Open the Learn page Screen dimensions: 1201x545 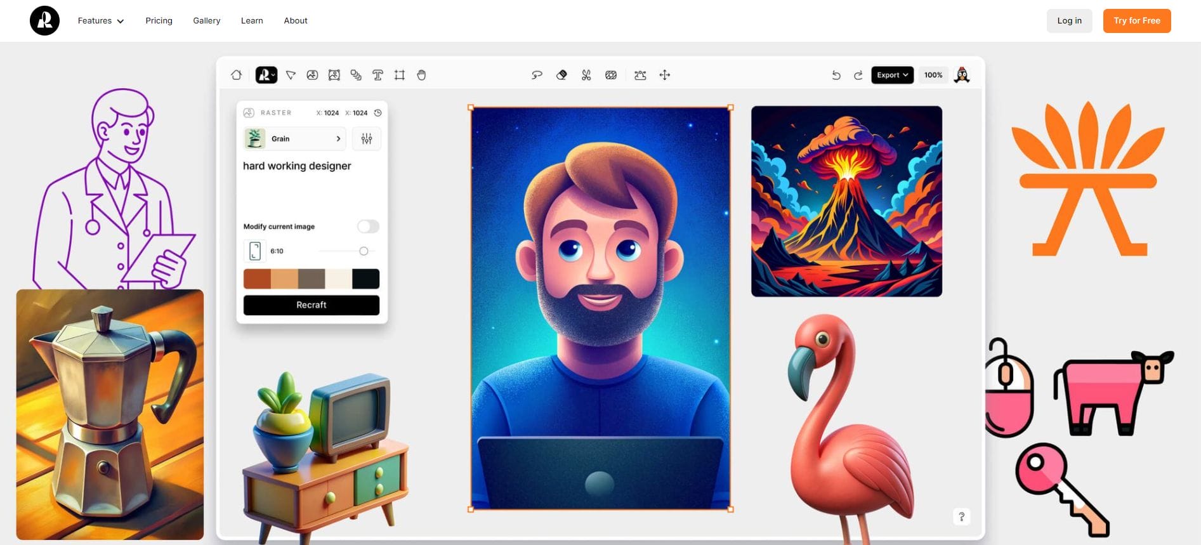point(252,21)
